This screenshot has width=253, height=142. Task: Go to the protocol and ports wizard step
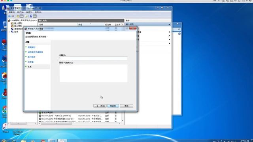35,52
